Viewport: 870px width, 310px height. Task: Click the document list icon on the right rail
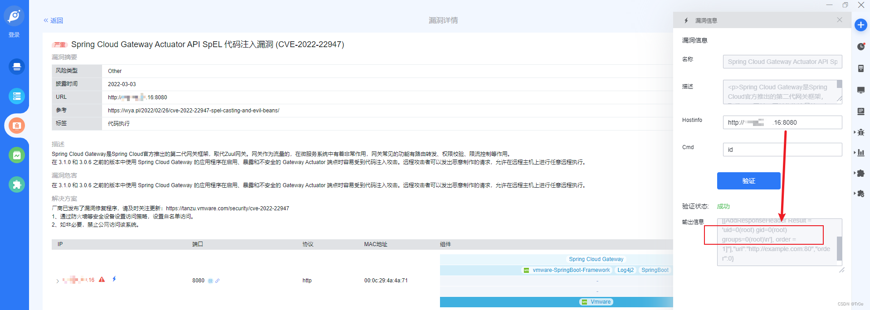click(861, 68)
